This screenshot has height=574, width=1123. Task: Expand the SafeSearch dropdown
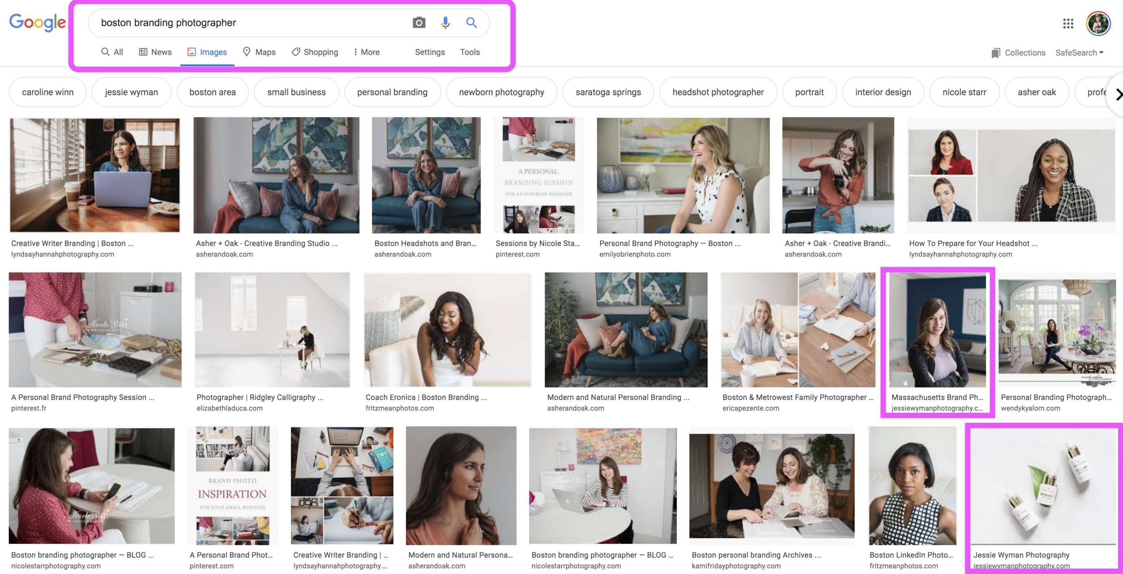pyautogui.click(x=1079, y=53)
